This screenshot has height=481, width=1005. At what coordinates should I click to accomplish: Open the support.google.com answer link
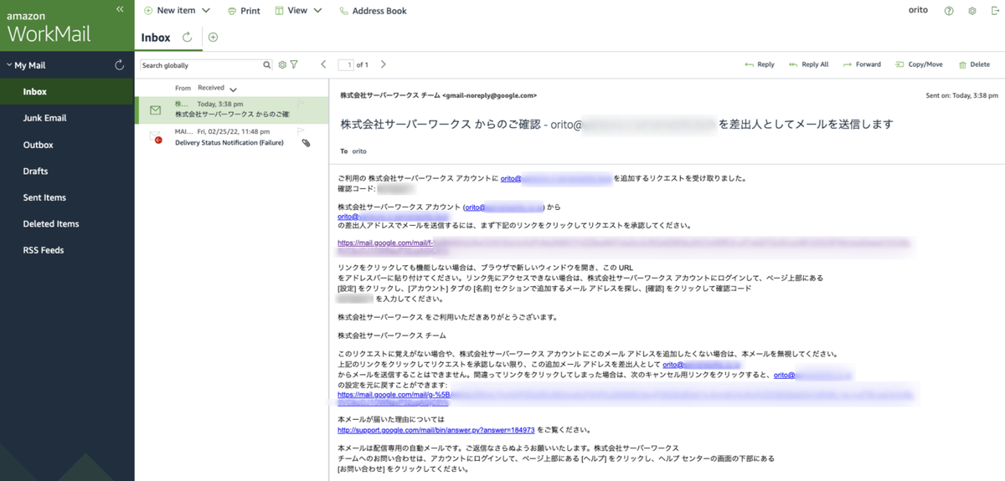[x=435, y=430]
